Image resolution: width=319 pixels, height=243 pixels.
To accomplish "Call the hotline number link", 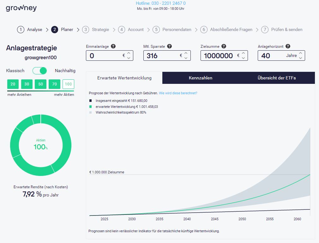I will click(x=160, y=3).
